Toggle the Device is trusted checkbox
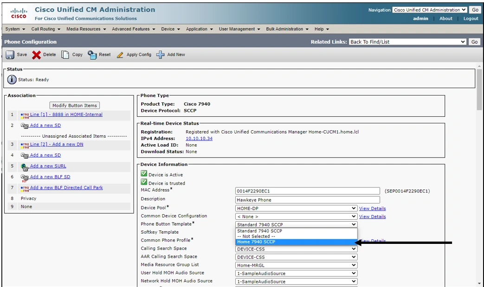Viewport: 484px width, 287px height. (x=144, y=183)
